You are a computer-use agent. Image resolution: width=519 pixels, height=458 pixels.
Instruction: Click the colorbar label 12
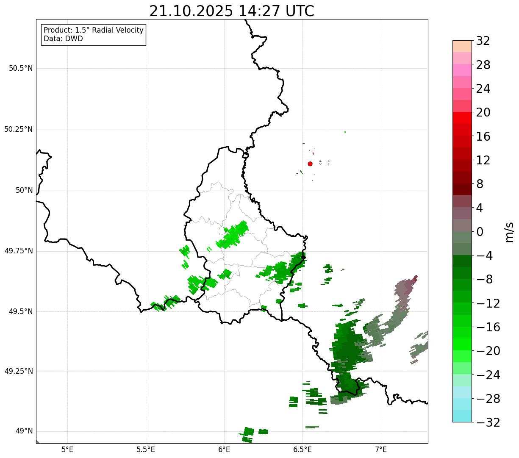tap(483, 160)
